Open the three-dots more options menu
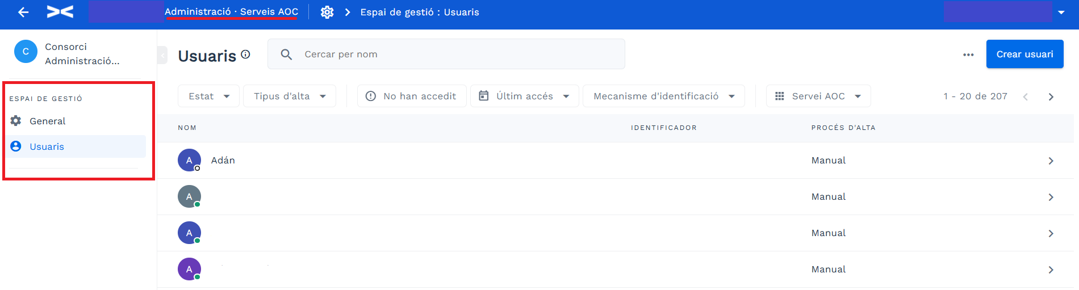The image size is (1079, 290). tap(968, 54)
